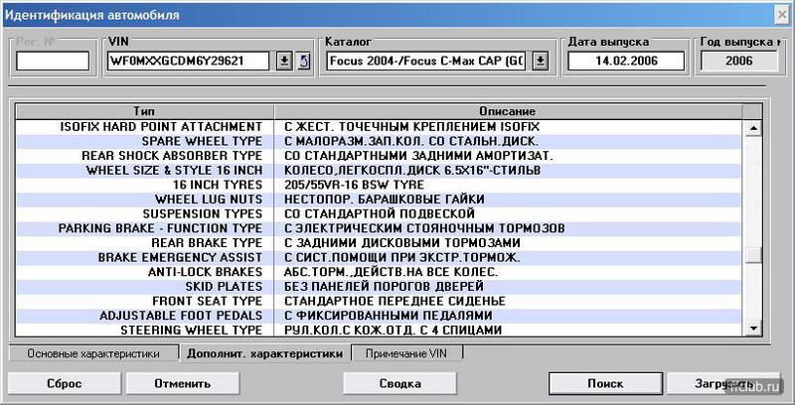This screenshot has height=405, width=795.
Task: Select the Каталог Focus 2004- combo box
Action: coord(437,62)
